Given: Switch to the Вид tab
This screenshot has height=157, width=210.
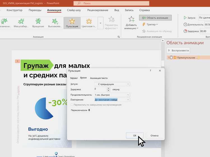Looking at the screenshot, I should coord(117,10).
